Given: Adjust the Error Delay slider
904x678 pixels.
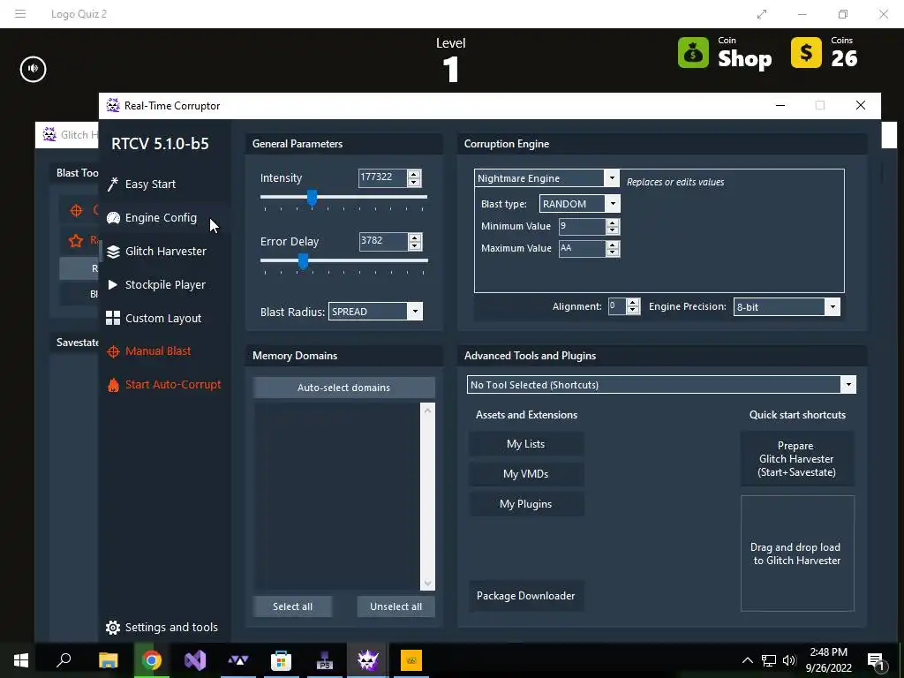Looking at the screenshot, I should click(304, 261).
